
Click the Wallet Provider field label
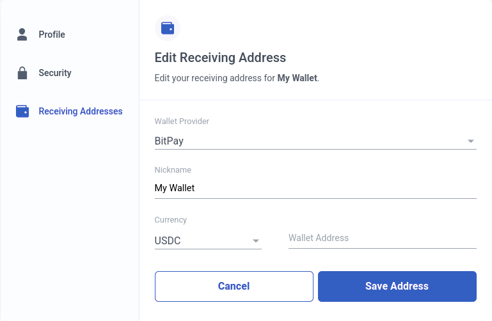pyautogui.click(x=182, y=121)
